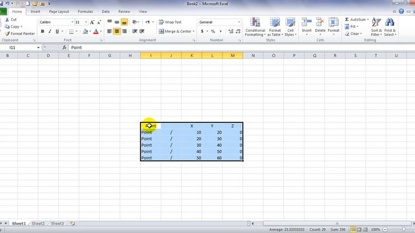Decrease the cell indent

point(134,31)
